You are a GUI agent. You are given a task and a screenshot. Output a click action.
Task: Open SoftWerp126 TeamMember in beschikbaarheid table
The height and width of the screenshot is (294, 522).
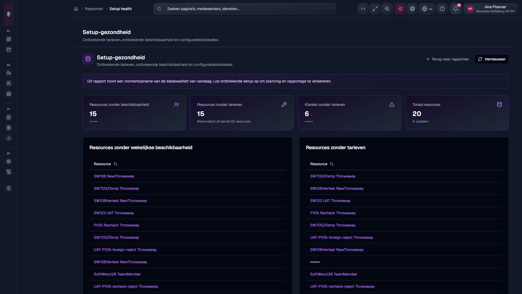point(117,274)
